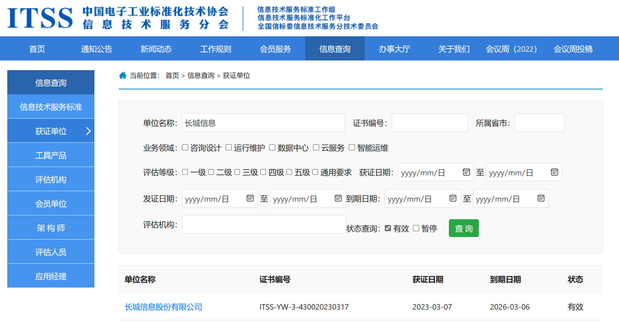Click the 证书编号 column header
This screenshot has width=619, height=322.
coord(275,279)
